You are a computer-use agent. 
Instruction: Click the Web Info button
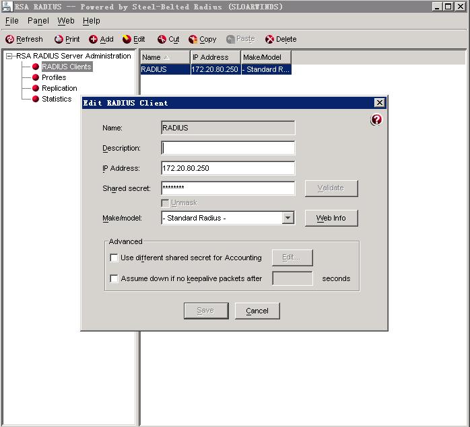pyautogui.click(x=331, y=218)
